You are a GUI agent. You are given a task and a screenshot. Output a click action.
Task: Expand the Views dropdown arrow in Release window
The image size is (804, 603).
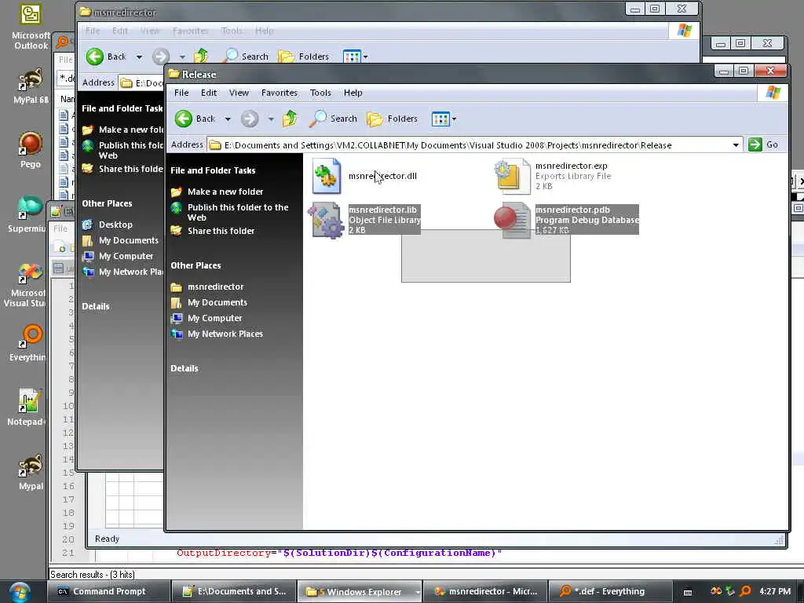455,119
